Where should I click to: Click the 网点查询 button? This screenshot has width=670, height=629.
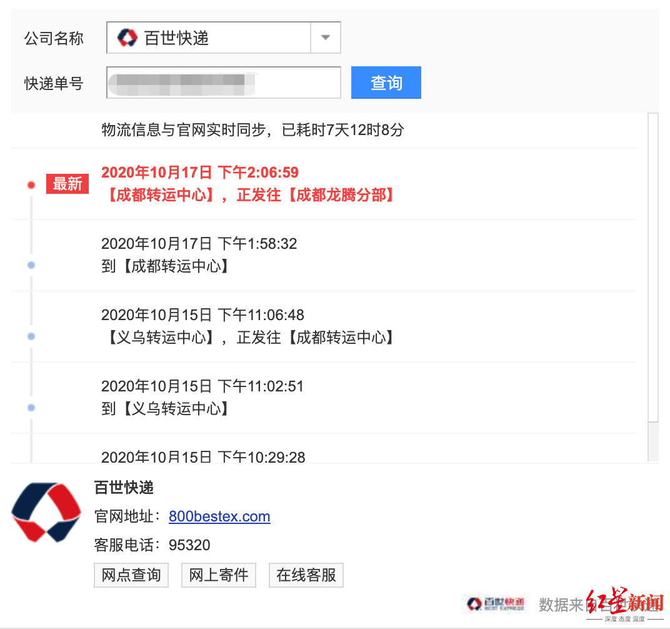point(131,575)
